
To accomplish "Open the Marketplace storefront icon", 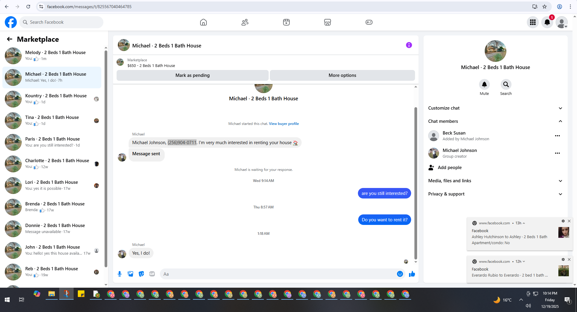I will (328, 22).
